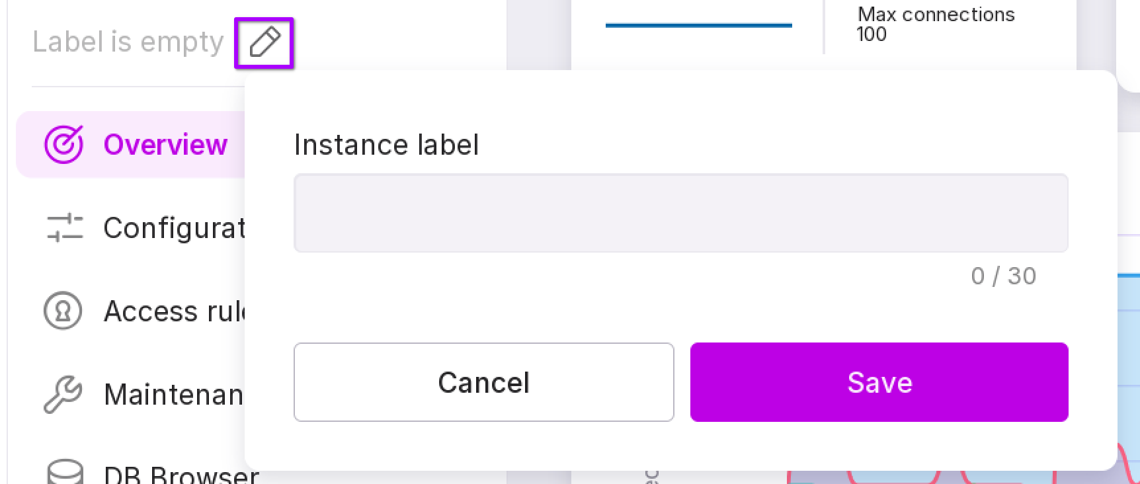Screen dimensions: 1140x484
Task: Click the blue connections usage bar
Action: pos(698,26)
